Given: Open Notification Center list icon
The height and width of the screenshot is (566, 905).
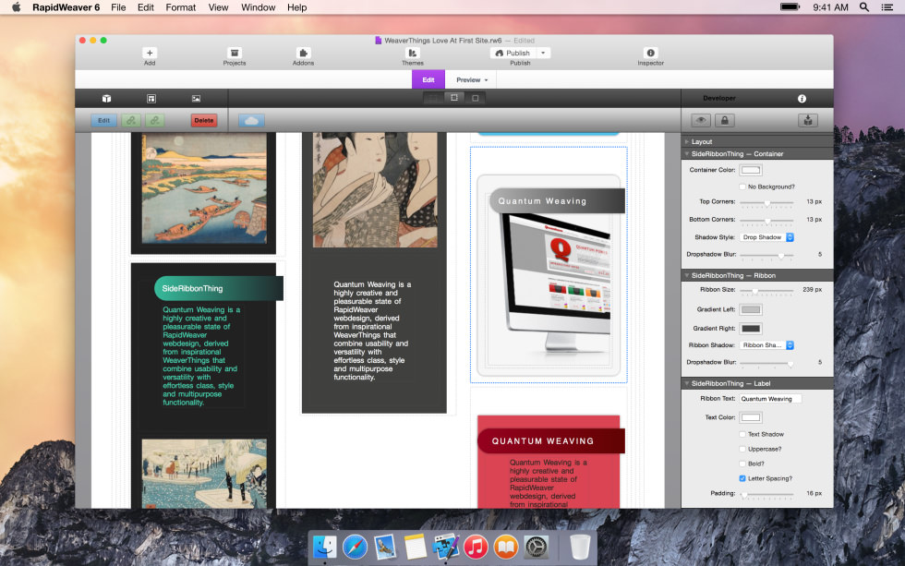Looking at the screenshot, I should (887, 7).
